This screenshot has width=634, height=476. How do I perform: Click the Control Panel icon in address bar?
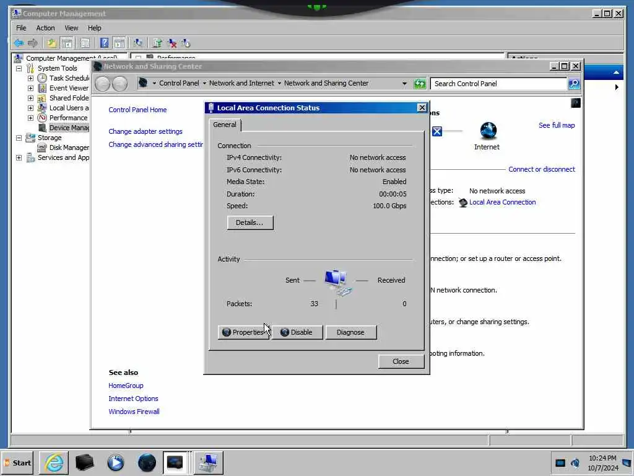[143, 84]
